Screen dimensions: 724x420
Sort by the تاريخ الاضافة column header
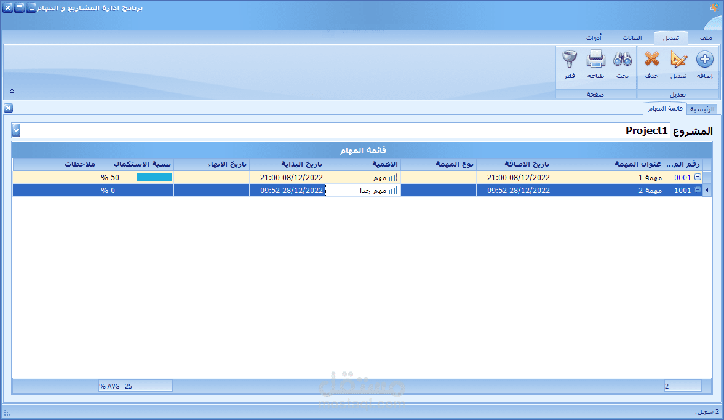pyautogui.click(x=514, y=164)
